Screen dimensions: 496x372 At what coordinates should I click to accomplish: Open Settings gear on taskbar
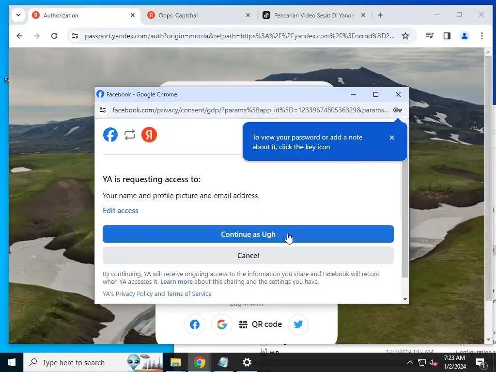(247, 362)
